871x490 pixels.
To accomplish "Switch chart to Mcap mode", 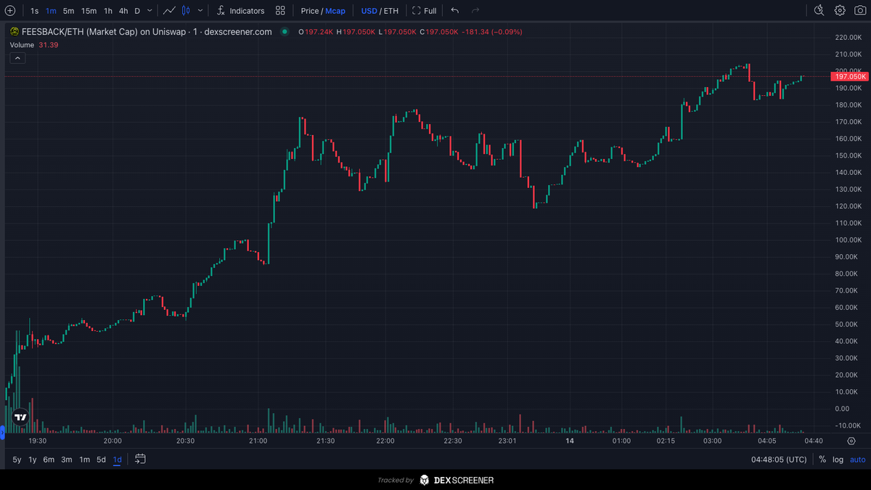I will pos(335,11).
